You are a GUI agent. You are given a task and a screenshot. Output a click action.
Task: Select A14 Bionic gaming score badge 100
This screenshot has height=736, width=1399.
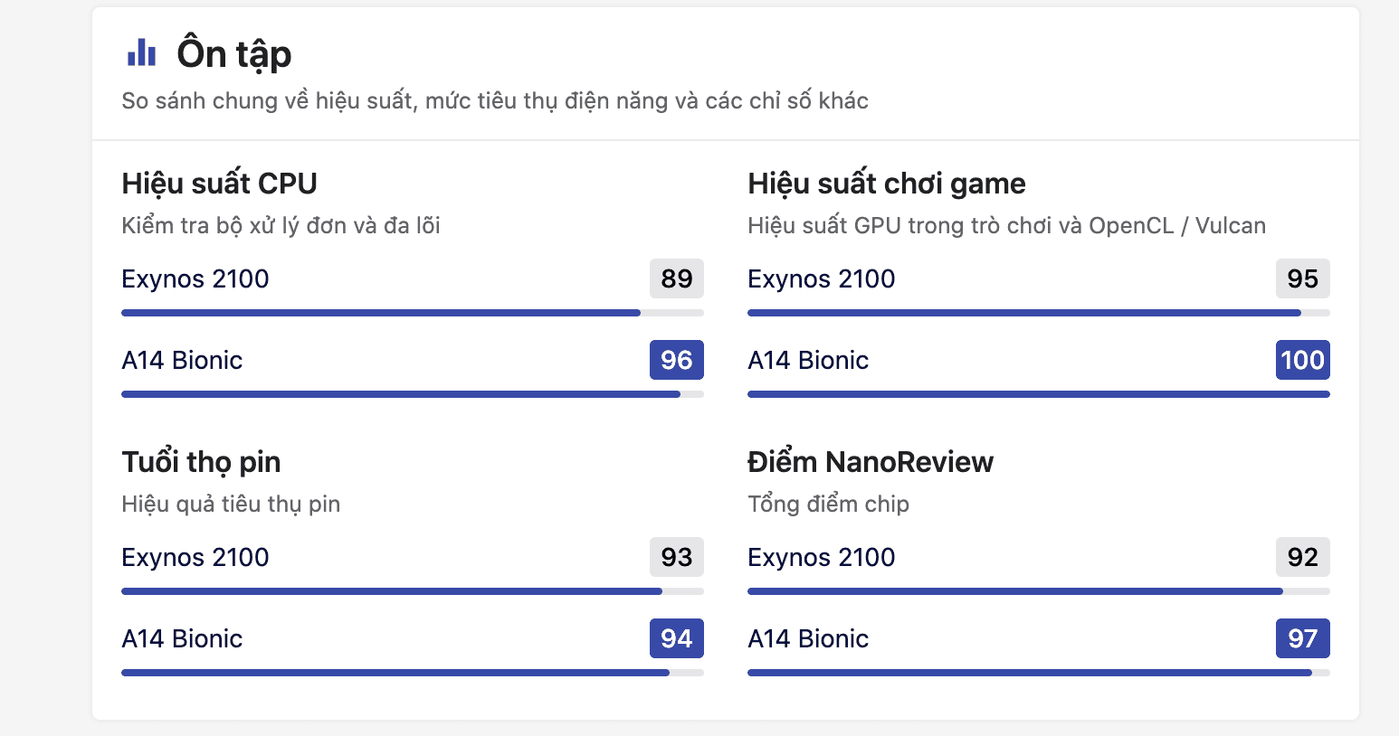point(1302,360)
